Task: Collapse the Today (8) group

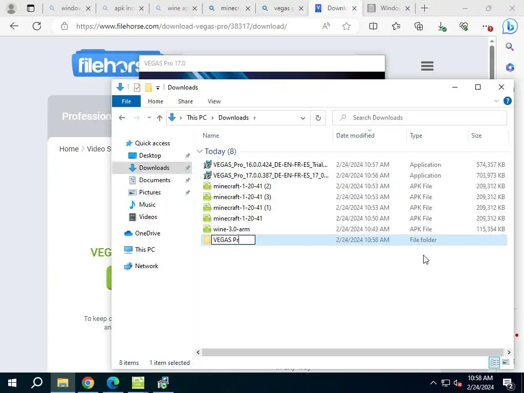Action: (200, 151)
